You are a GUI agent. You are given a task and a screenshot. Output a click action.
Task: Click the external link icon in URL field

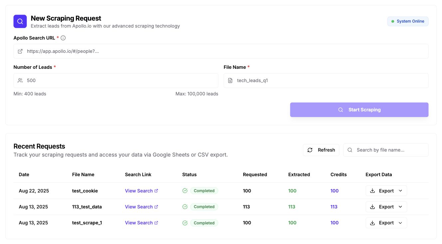pos(20,51)
